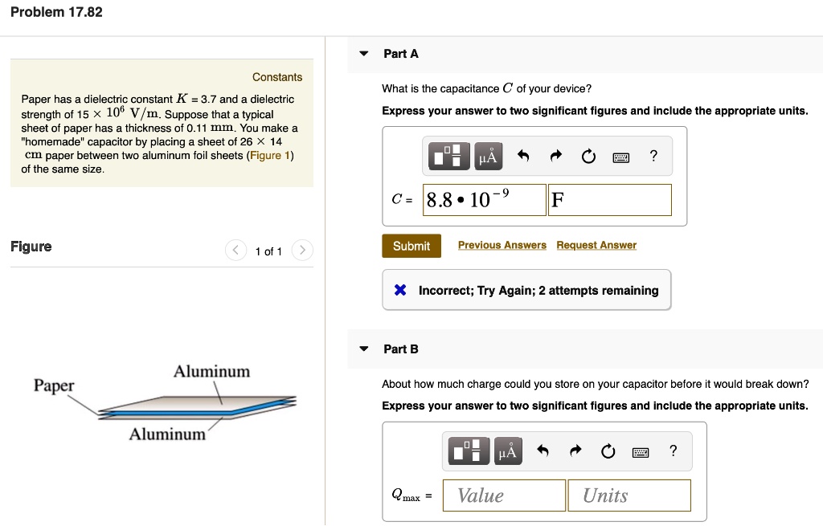Click the next figure arrow
Screen dimensions: 823x526
point(301,250)
